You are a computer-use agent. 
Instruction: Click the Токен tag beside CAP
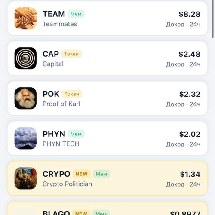(71, 54)
